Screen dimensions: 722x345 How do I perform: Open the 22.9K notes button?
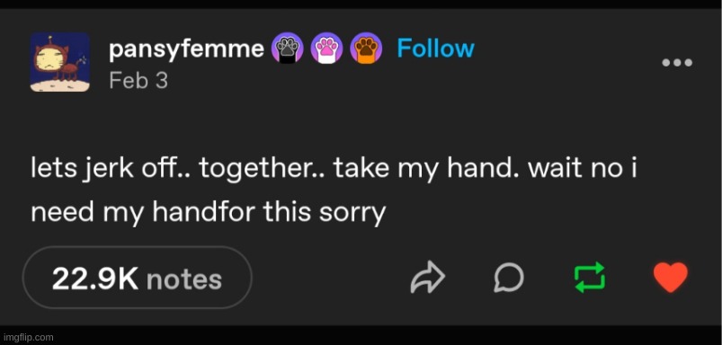pos(138,278)
